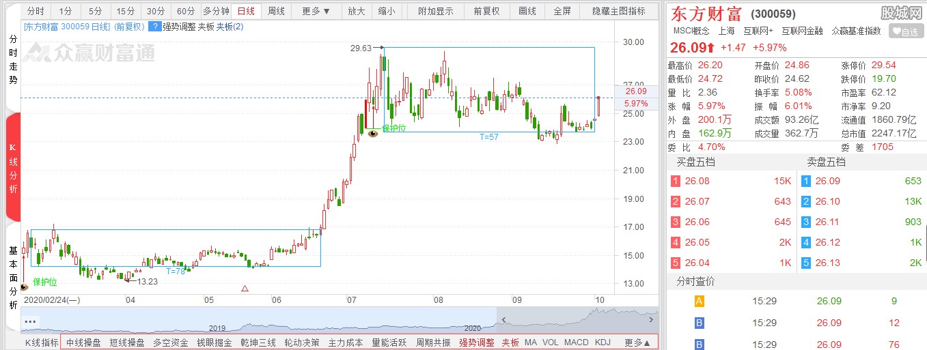
Task: Open the 上海 region tag
Action: point(726,31)
